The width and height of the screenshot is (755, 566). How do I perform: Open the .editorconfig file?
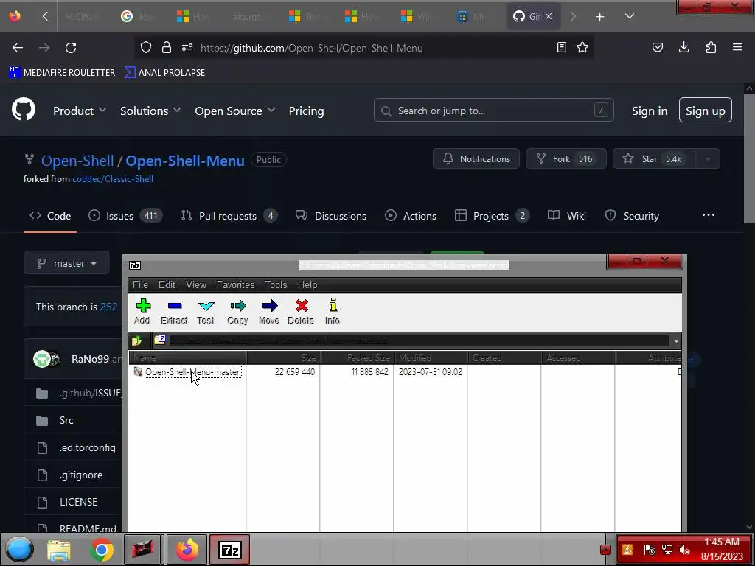coord(88,447)
